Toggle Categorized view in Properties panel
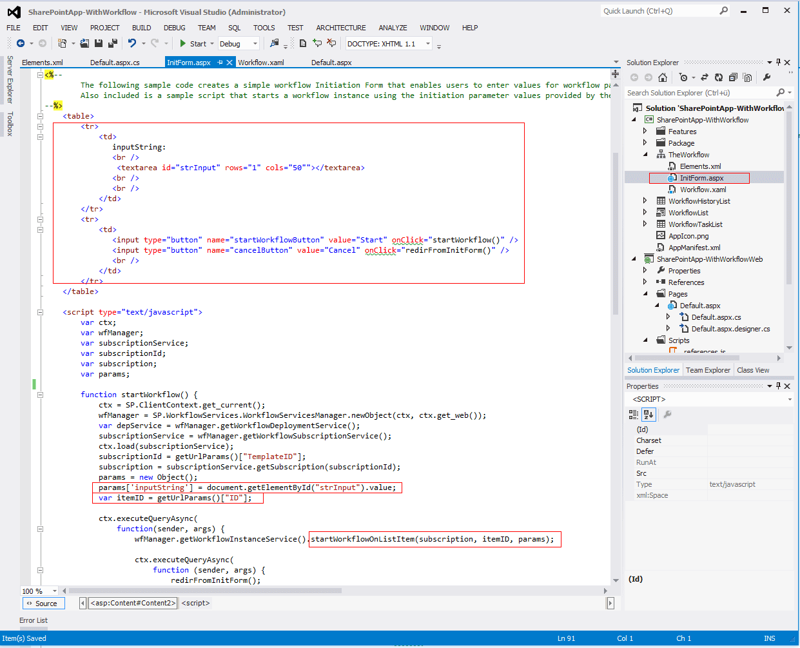Image resolution: width=800 pixels, height=648 pixels. pyautogui.click(x=634, y=415)
